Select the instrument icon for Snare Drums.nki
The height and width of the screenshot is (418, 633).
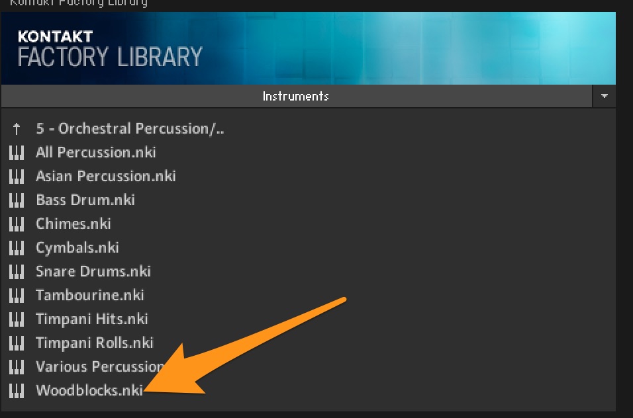(17, 271)
